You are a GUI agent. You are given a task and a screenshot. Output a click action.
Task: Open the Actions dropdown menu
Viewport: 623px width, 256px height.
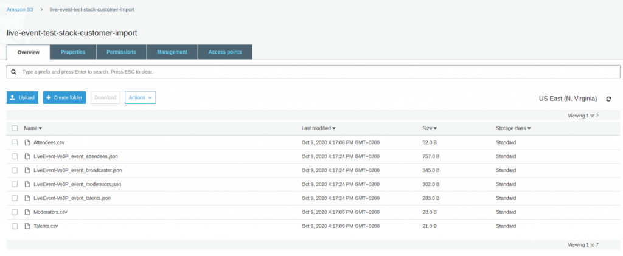140,97
